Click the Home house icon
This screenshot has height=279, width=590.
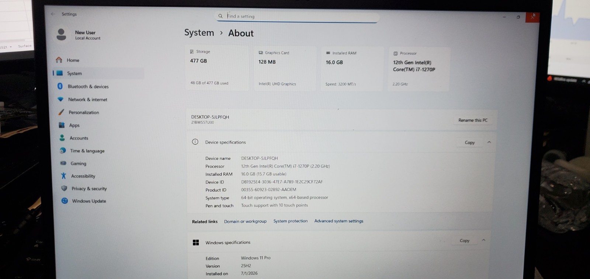59,60
